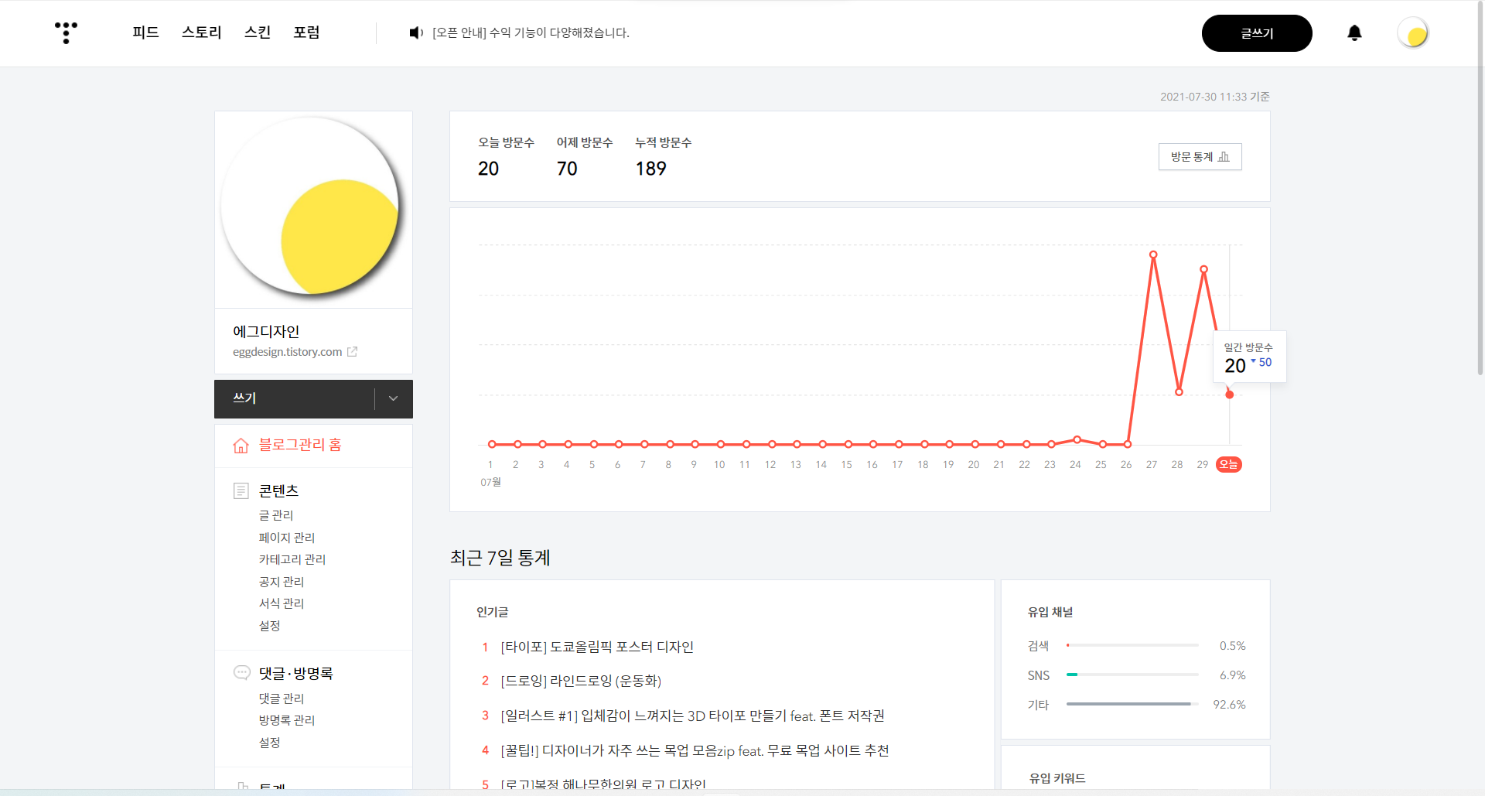Open 서식 관리

pos(282,603)
